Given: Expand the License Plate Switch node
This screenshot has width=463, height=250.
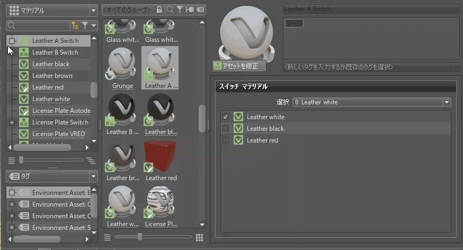Looking at the screenshot, I should pos(12,122).
